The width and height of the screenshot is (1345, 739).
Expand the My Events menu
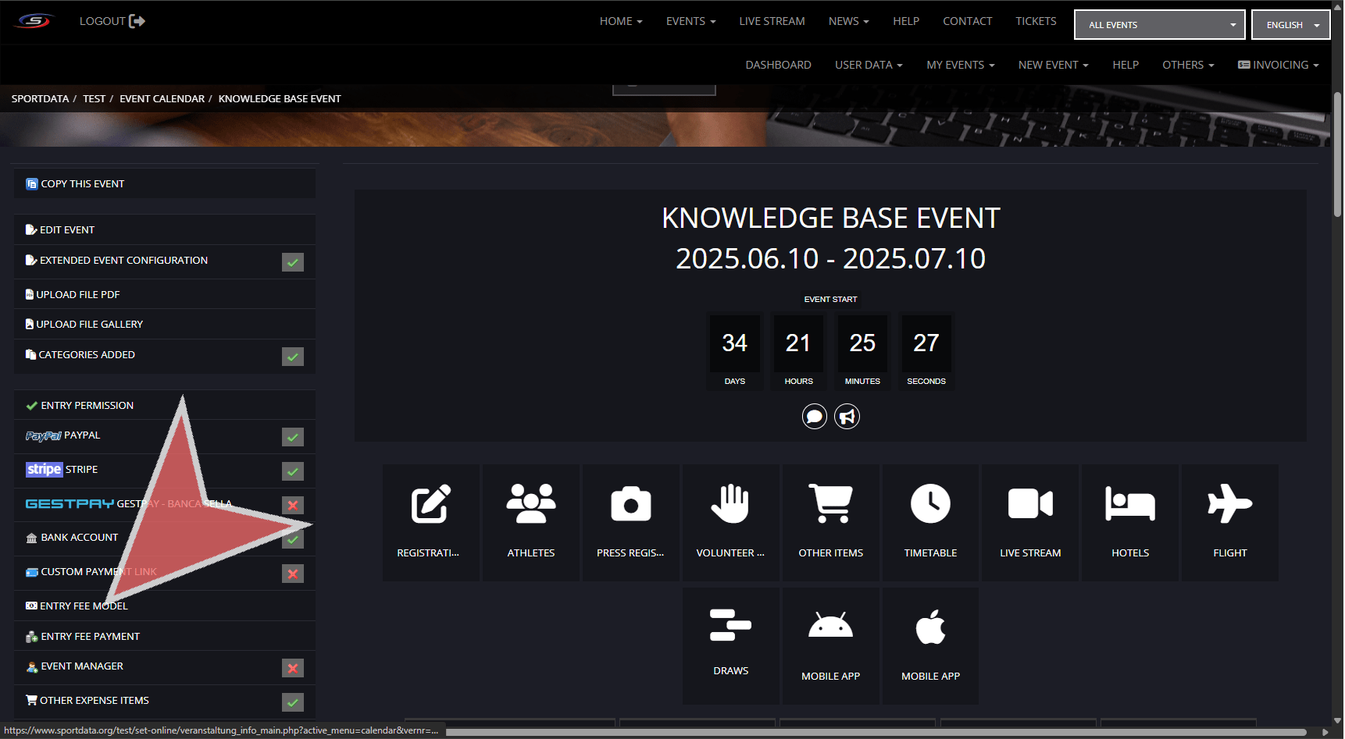960,65
